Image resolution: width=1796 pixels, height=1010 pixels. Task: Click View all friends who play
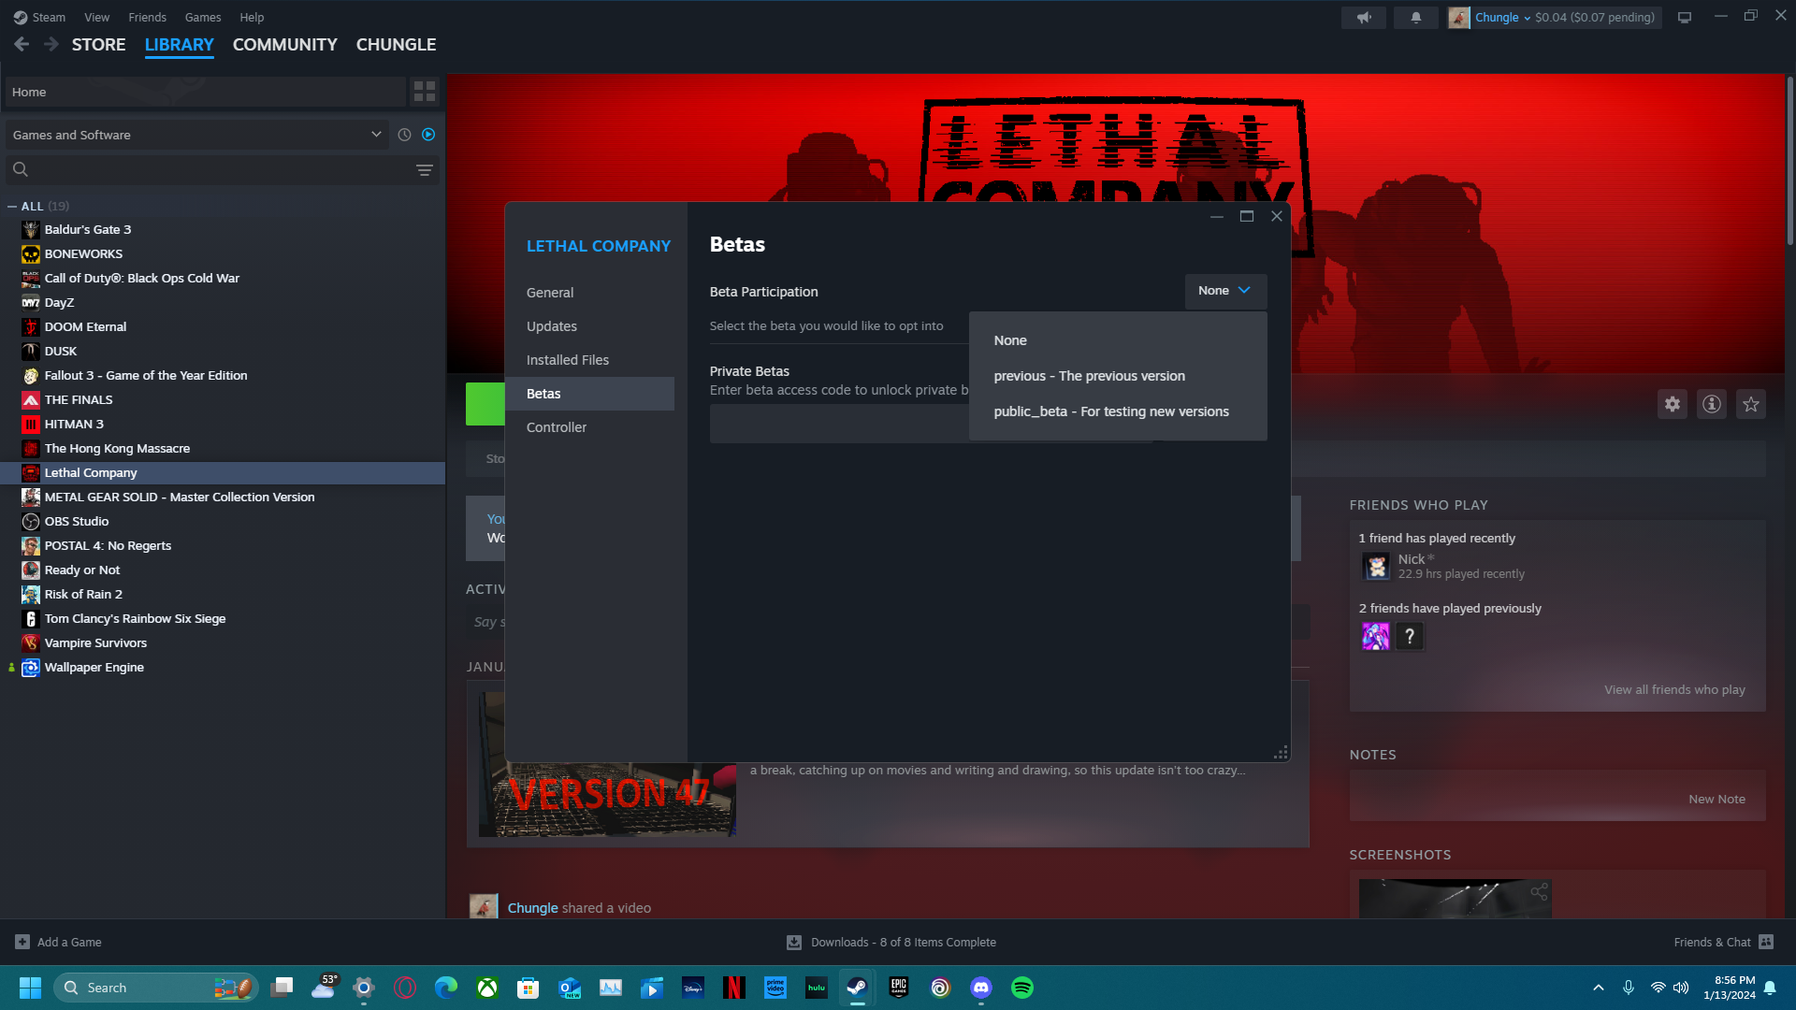pos(1673,689)
